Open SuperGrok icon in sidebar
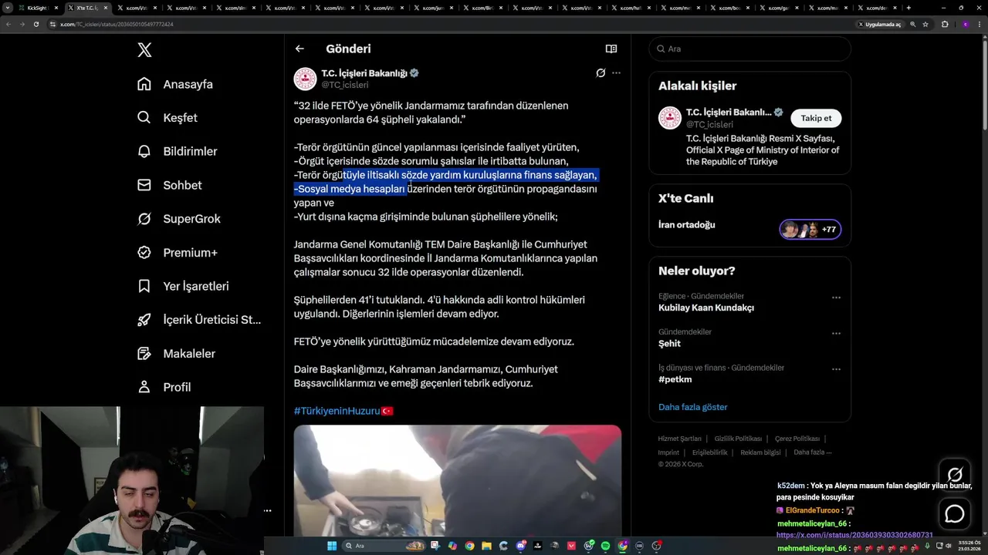The height and width of the screenshot is (555, 988). 144,219
